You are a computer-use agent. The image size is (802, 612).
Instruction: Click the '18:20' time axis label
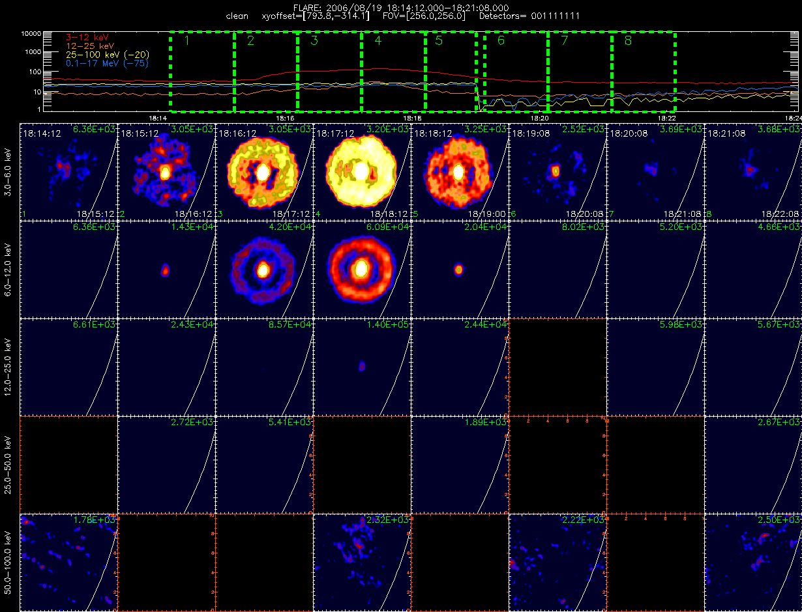pyautogui.click(x=540, y=118)
